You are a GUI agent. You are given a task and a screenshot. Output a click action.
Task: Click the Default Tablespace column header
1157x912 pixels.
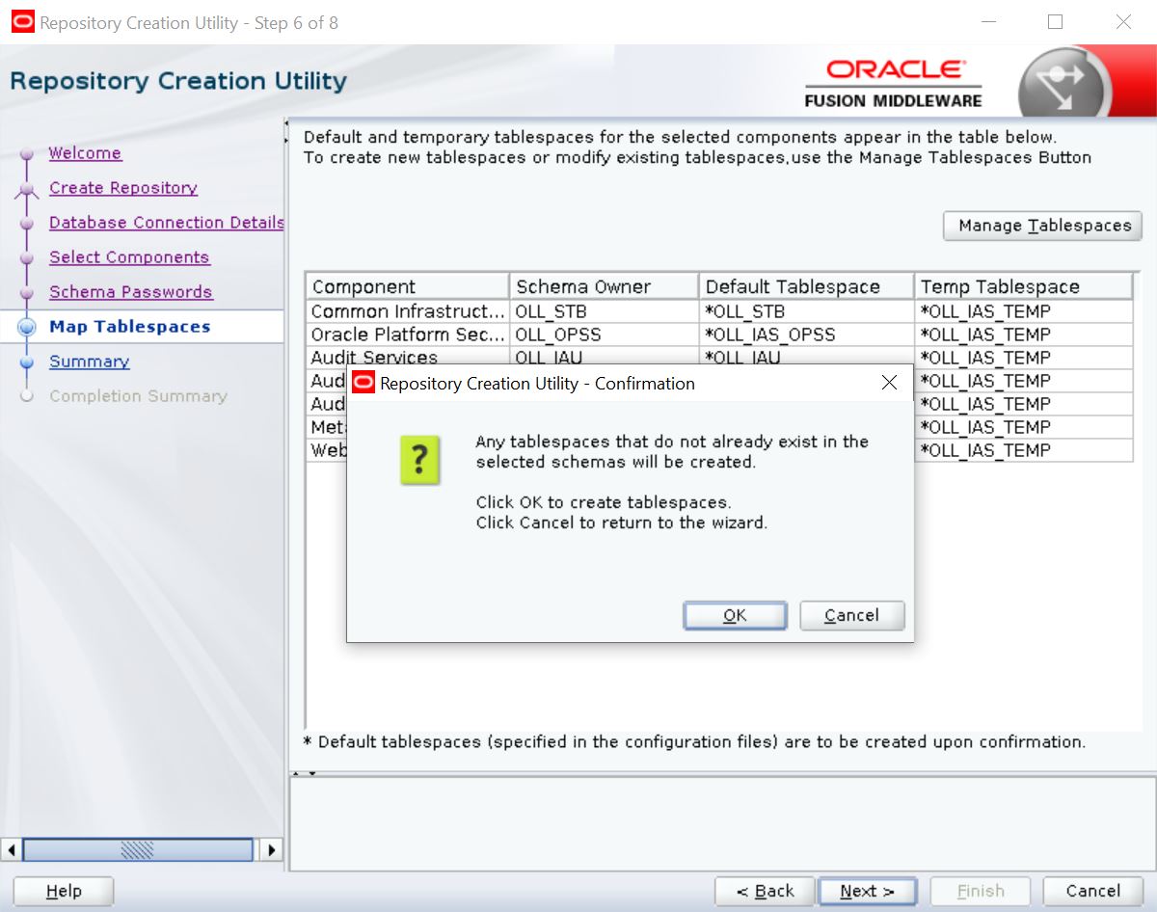coord(806,286)
